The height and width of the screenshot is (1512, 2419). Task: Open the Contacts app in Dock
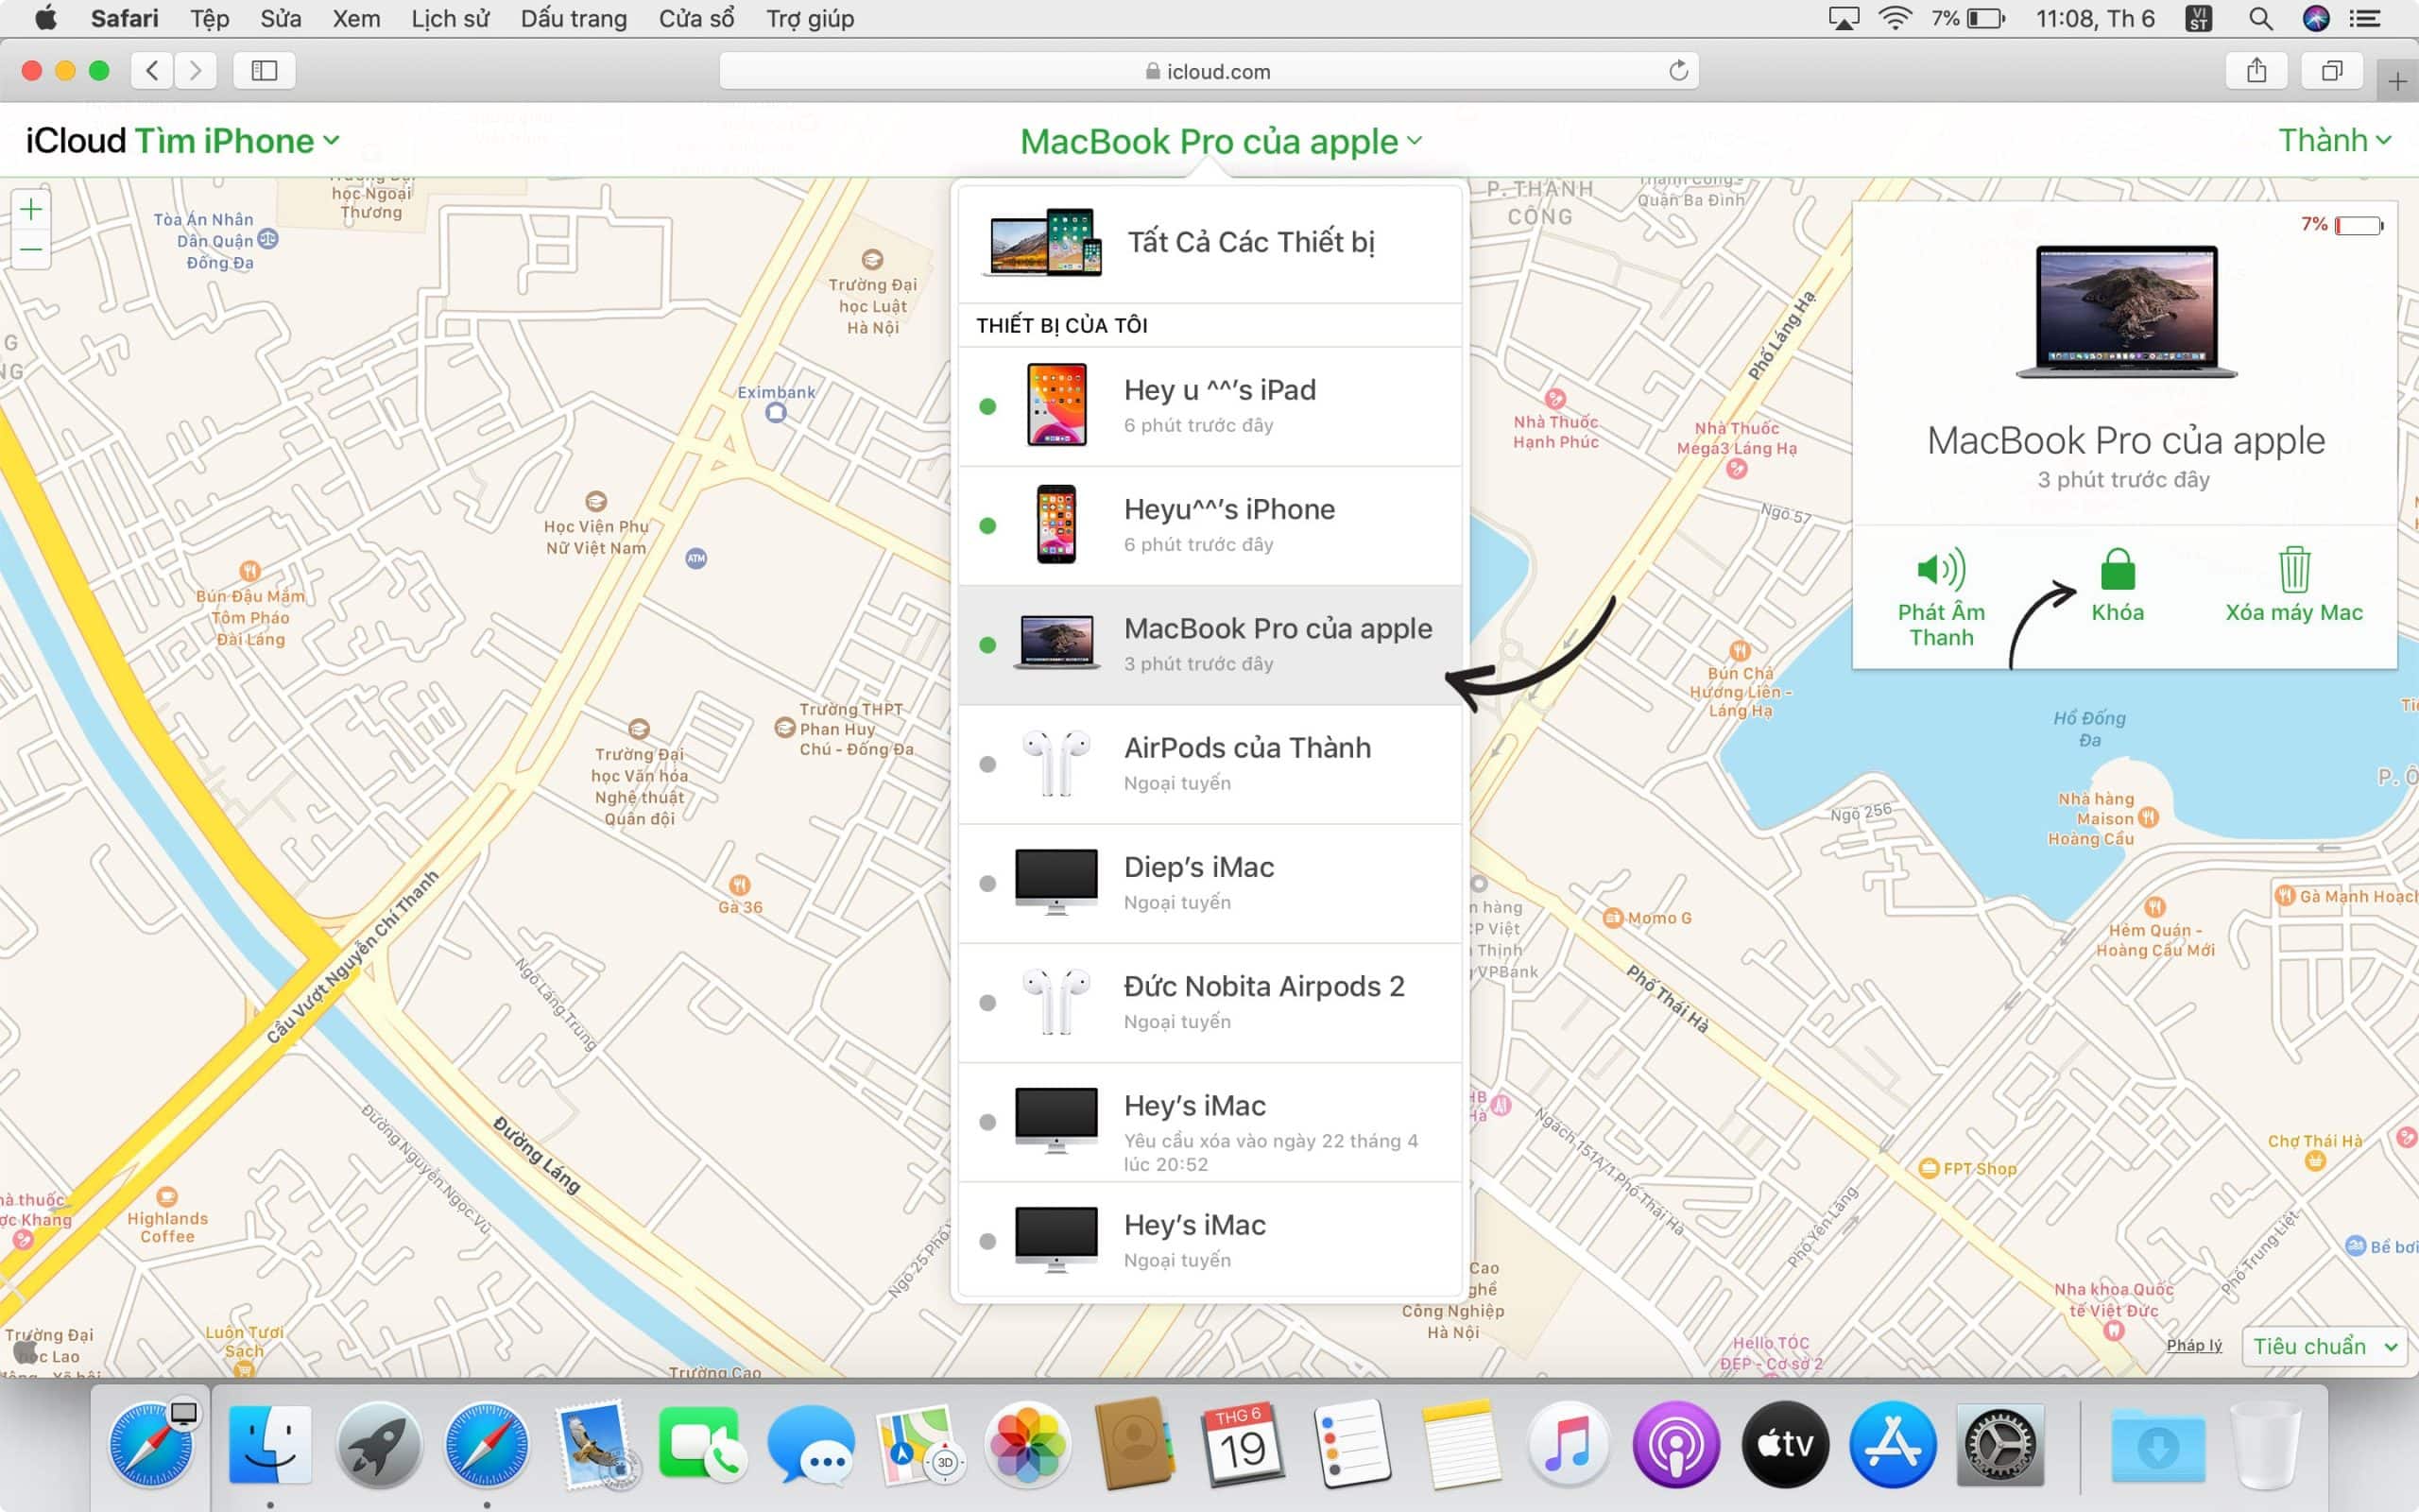[1135, 1444]
